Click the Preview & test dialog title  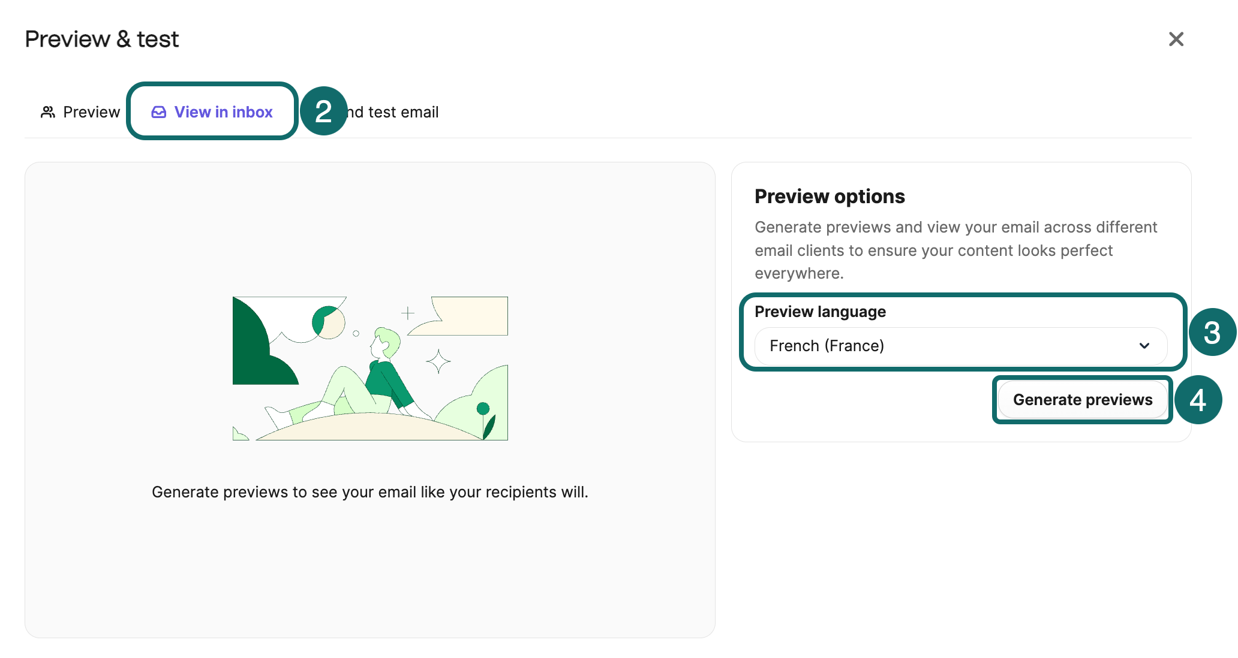(101, 38)
